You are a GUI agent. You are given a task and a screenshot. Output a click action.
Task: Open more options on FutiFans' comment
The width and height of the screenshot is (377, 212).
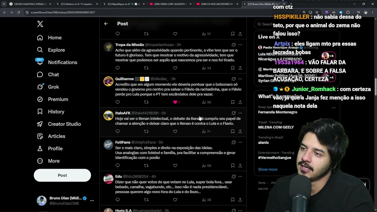(240, 143)
